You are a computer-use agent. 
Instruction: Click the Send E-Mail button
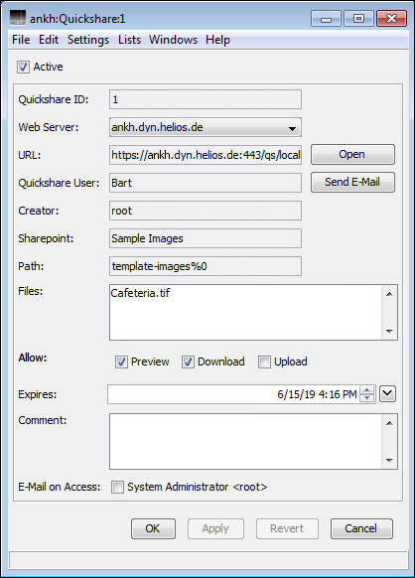pos(352,182)
